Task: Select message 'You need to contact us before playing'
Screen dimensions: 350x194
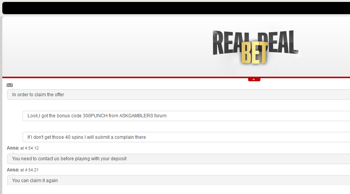Action: (178, 159)
